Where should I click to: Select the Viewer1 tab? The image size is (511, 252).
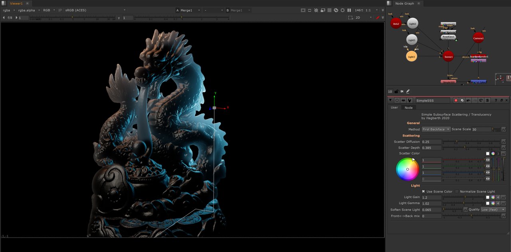tap(16, 3)
